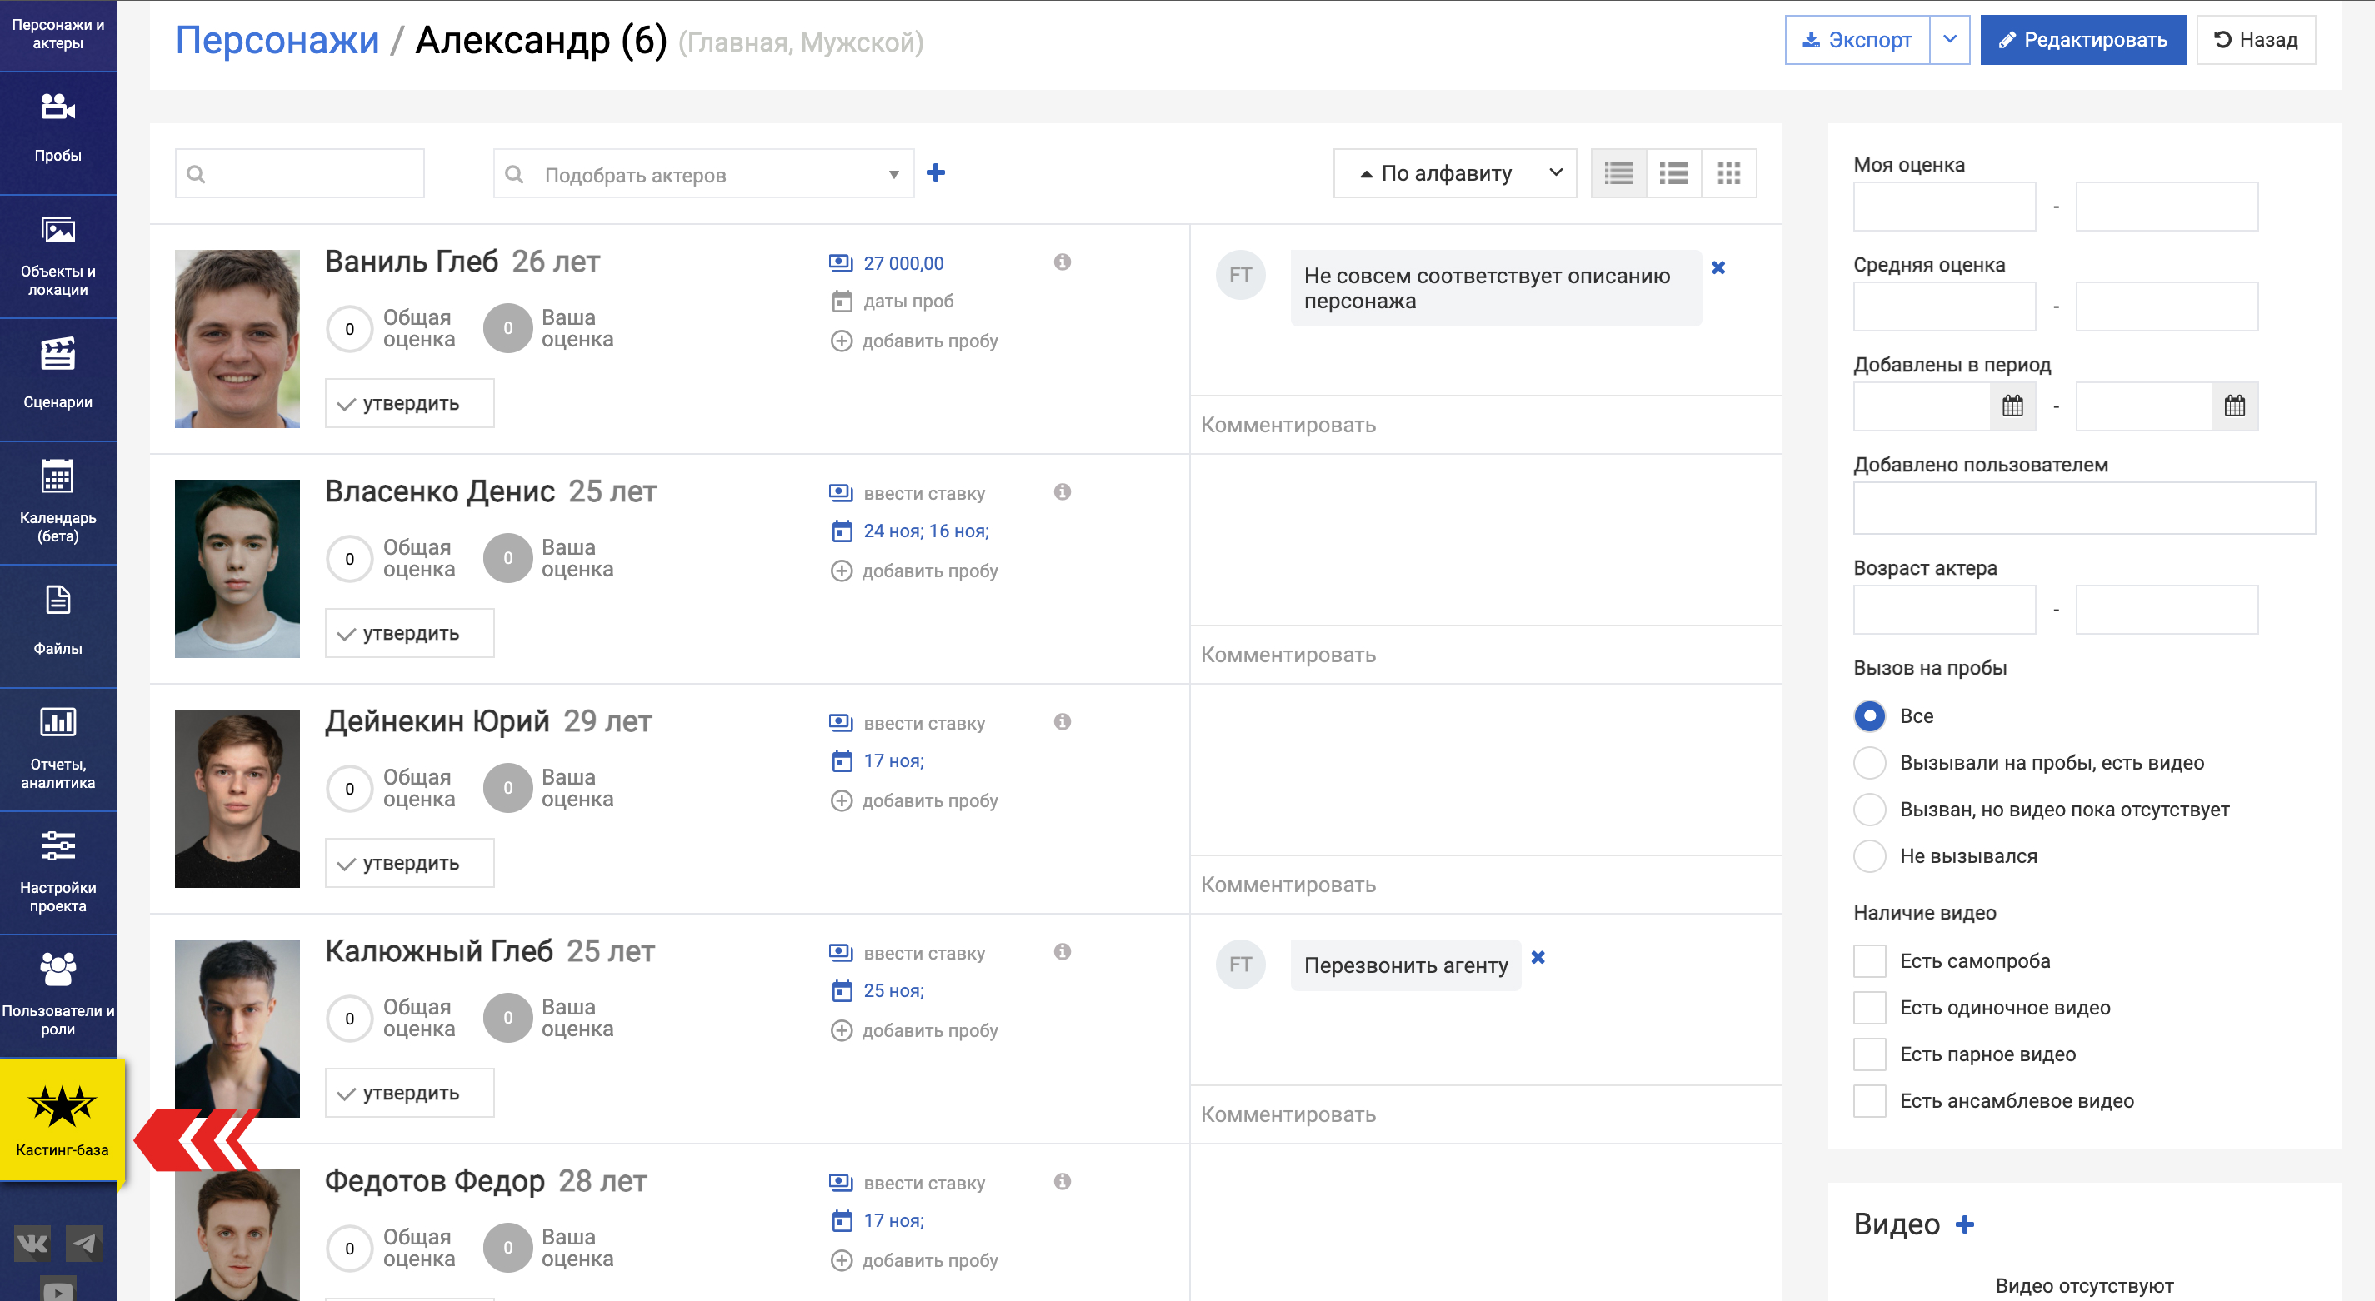This screenshot has height=1301, width=2375.
Task: Click the Telegram social icon
Action: pos(84,1244)
